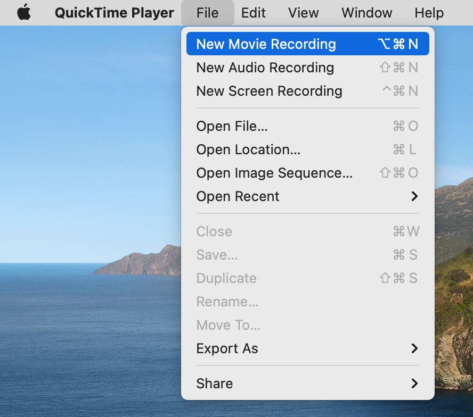Click the Export As menu entry
Screen dimensions: 473x417
click(227, 348)
